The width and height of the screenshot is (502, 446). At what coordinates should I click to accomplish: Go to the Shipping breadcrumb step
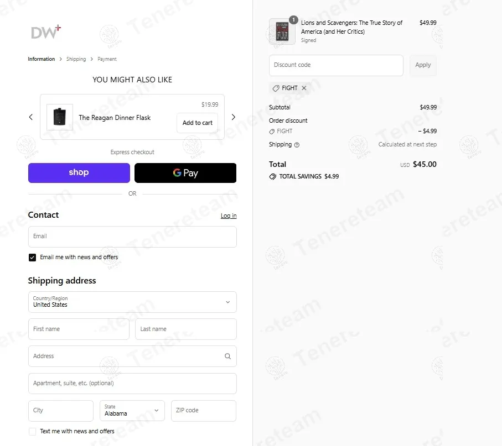pos(76,59)
